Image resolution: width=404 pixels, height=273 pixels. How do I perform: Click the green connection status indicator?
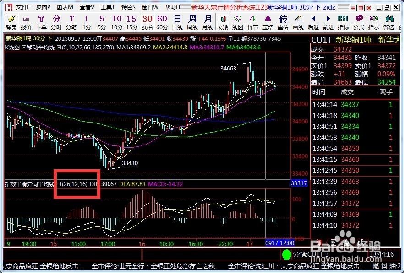click(x=287, y=254)
